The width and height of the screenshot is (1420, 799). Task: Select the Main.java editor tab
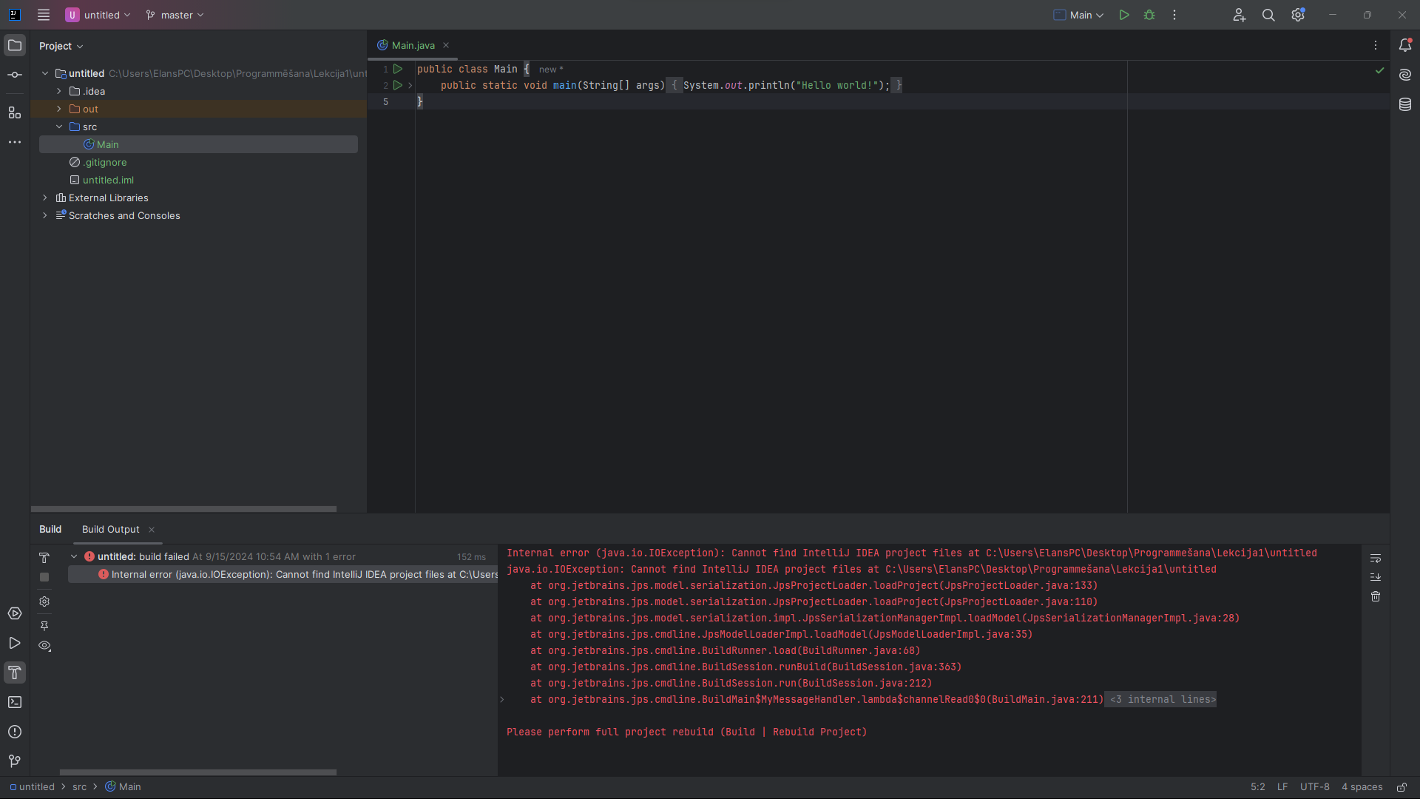click(x=412, y=45)
